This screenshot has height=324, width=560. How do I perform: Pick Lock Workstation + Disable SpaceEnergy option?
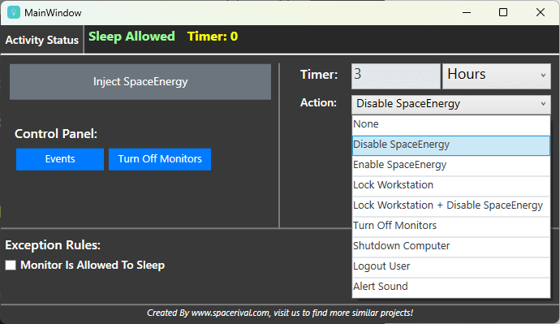pyautogui.click(x=451, y=205)
